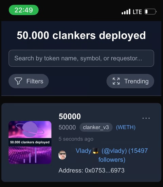Image resolution: width=163 pixels, height=187 pixels.
Task: Switch to the Trending view
Action: [130, 81]
